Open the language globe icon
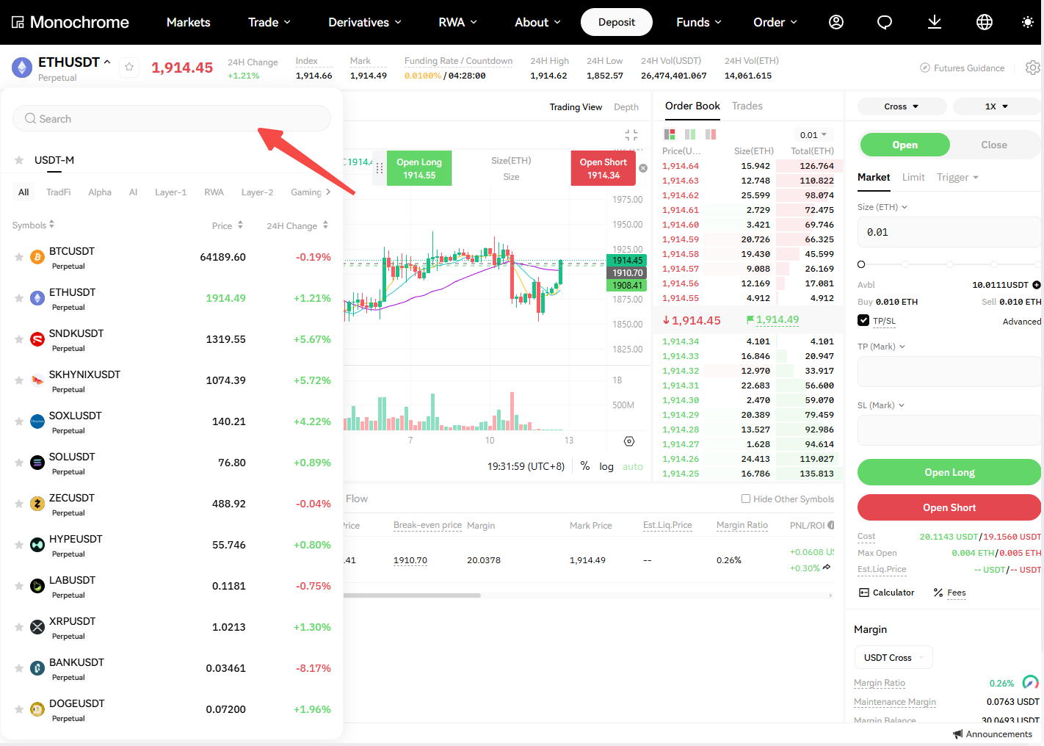1044x746 pixels. click(985, 22)
